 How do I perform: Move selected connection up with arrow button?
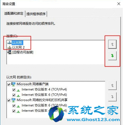[x=112, y=44]
